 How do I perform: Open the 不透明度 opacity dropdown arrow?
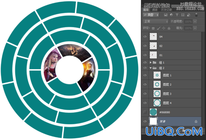click(x=195, y=22)
